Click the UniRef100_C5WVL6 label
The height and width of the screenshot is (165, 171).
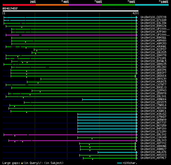(x=153, y=105)
